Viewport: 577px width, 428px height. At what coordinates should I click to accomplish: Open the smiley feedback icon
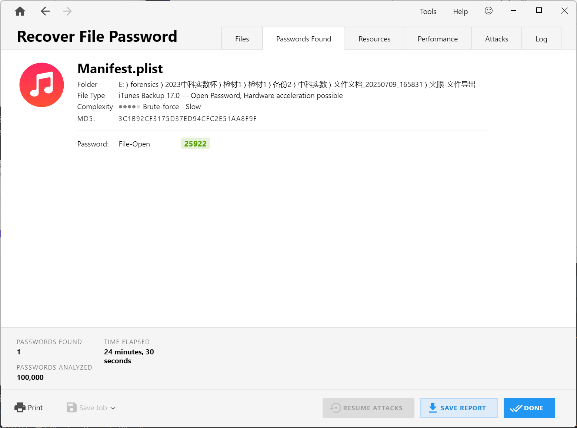coord(488,11)
